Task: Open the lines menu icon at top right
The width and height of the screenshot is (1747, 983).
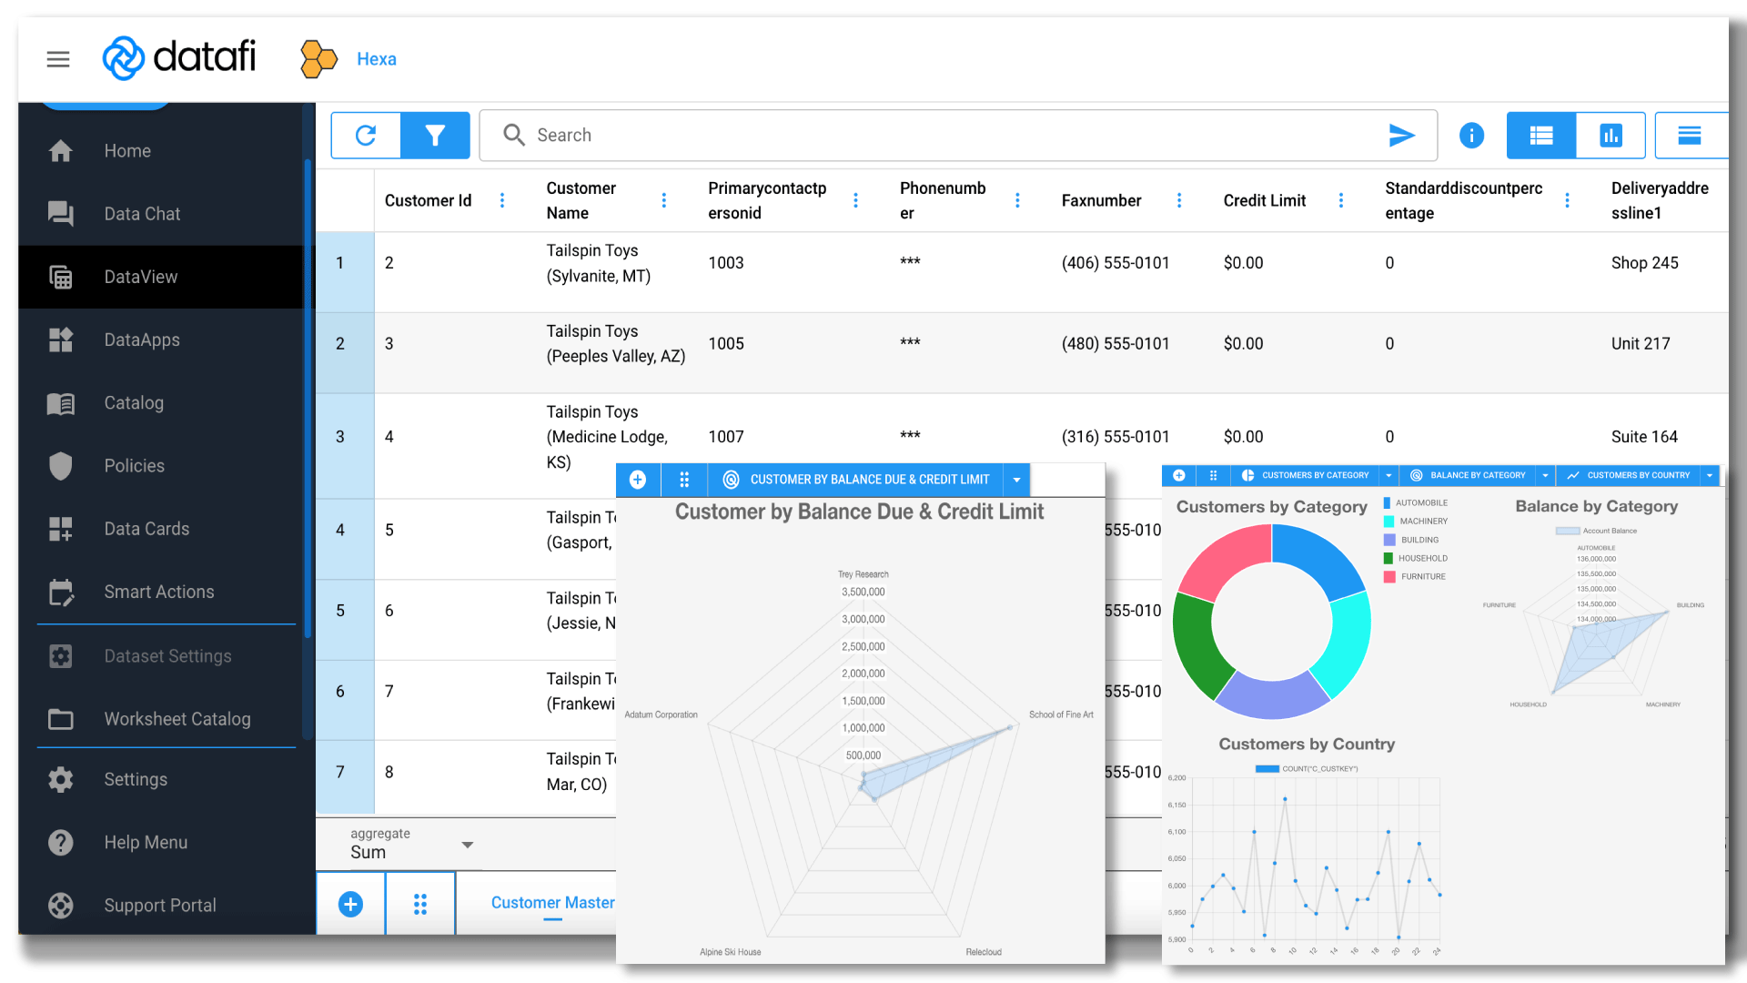Action: (x=1690, y=136)
